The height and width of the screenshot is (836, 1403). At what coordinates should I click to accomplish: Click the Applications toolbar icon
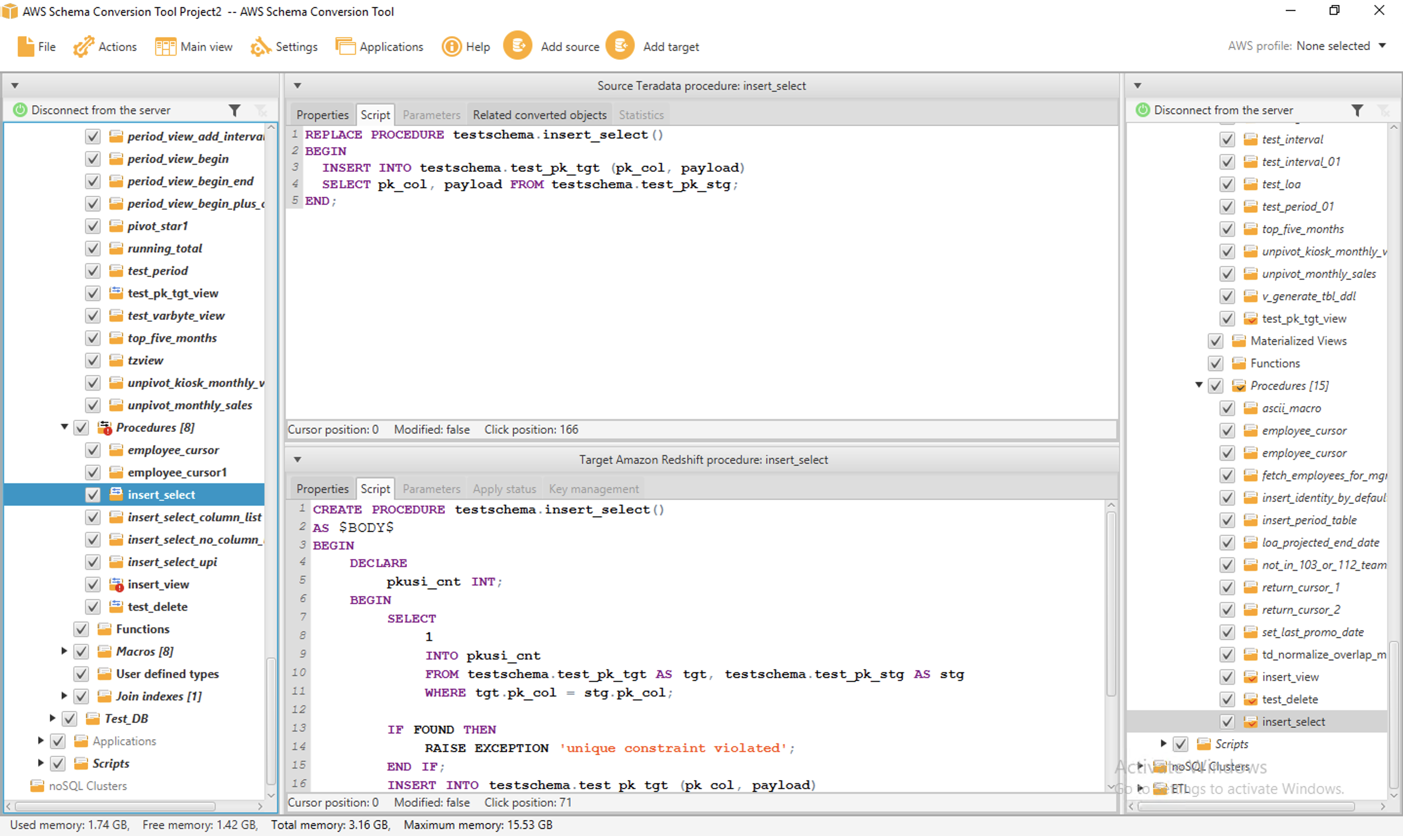tap(345, 47)
